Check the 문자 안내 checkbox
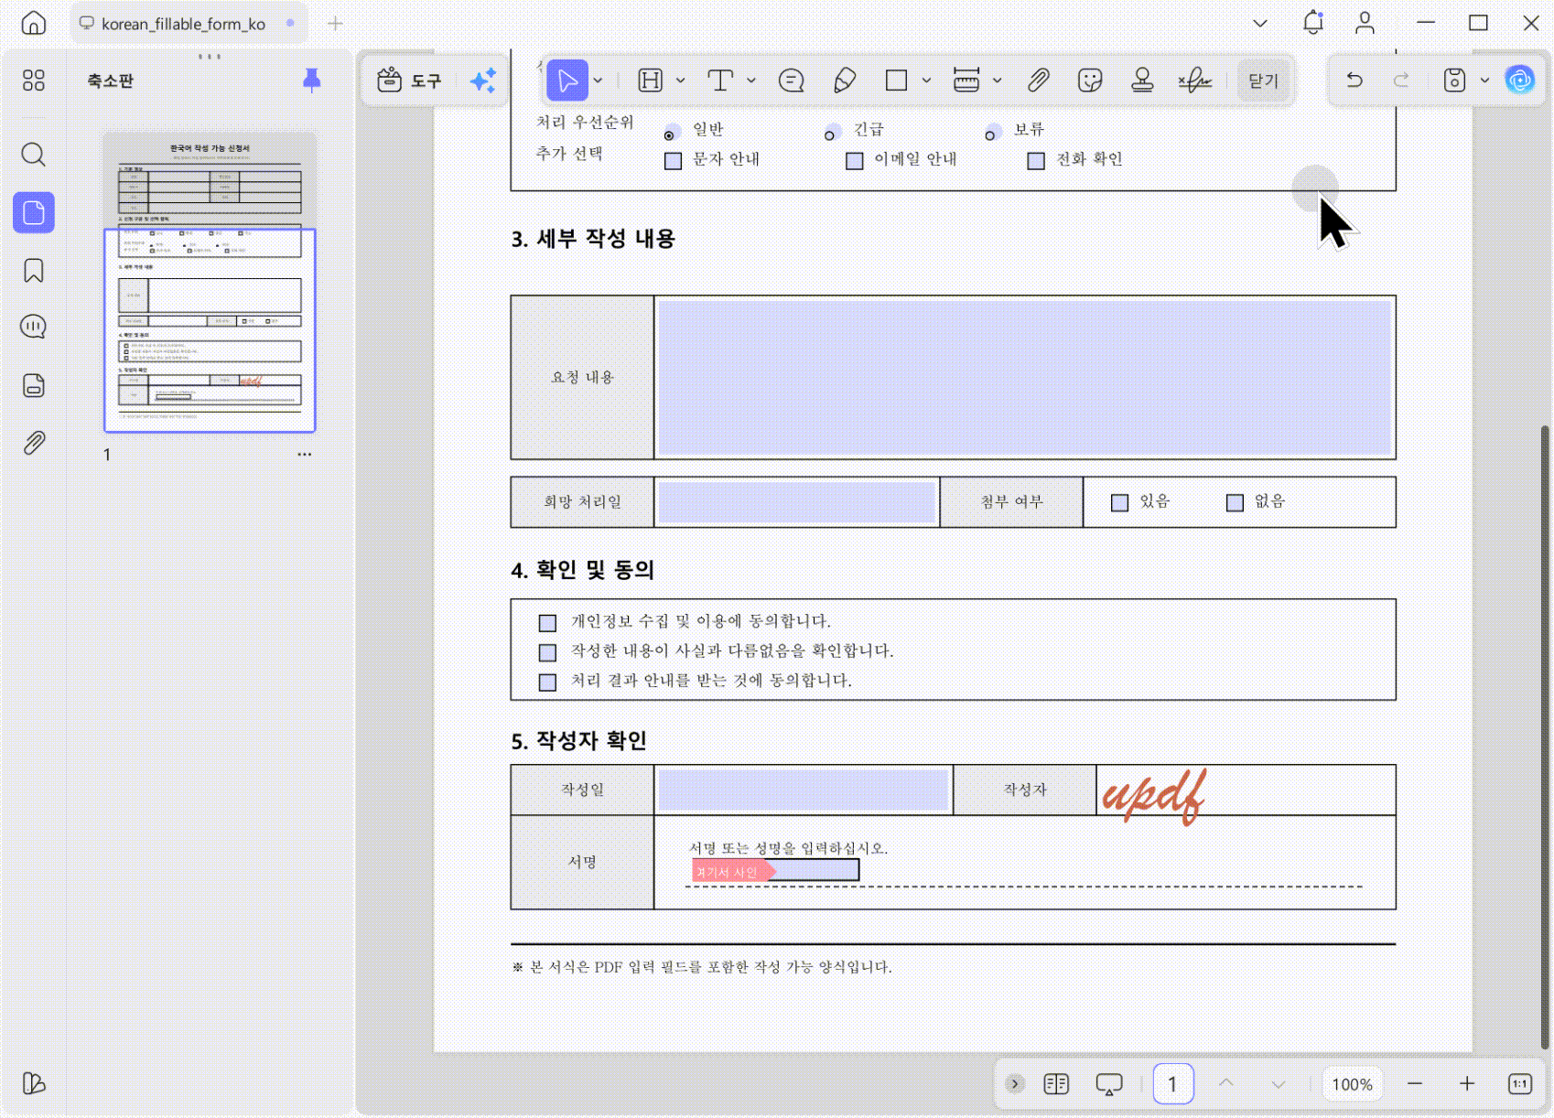The image size is (1554, 1118). pos(673,161)
